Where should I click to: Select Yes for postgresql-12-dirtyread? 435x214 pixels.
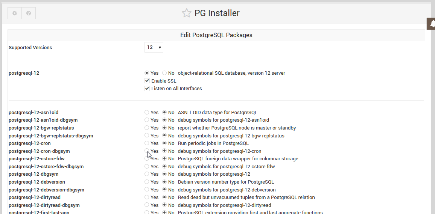147,197
